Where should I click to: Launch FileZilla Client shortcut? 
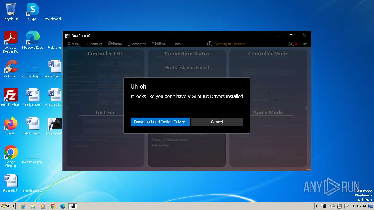(x=11, y=97)
